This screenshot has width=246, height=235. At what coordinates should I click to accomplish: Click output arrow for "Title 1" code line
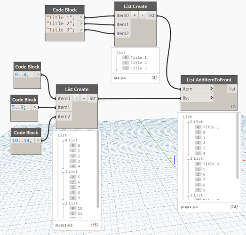81,17
